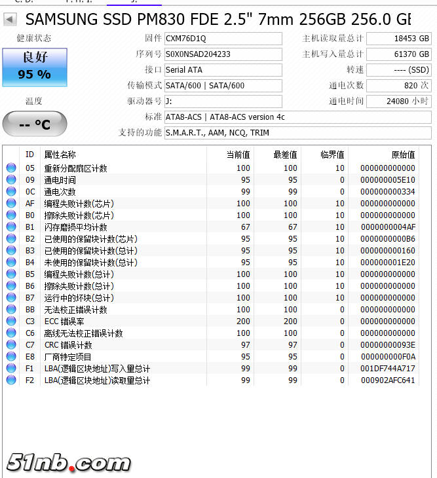
Task: Select the supported features S.M.A.R.T. field
Action: (298, 133)
